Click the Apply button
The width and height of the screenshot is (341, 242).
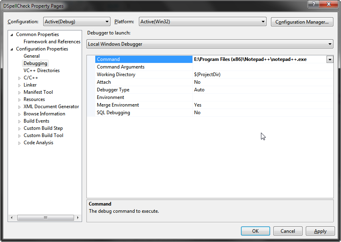pos(320,231)
